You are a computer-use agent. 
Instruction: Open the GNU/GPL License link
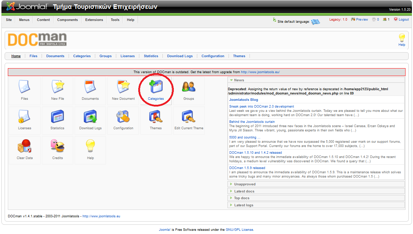click(240, 229)
